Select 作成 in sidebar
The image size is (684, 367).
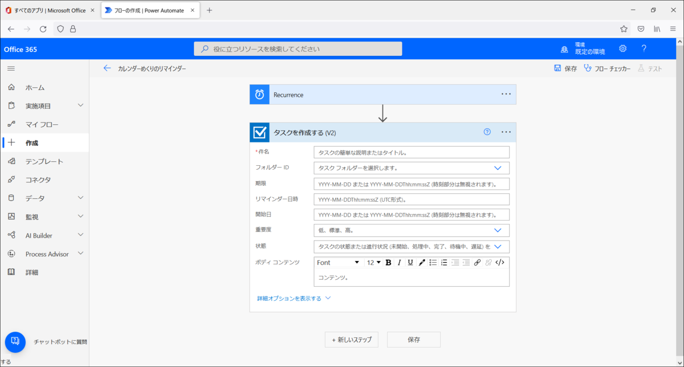pyautogui.click(x=44, y=143)
